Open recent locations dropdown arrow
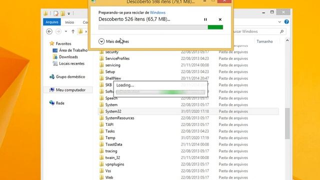The image size is (320, 180). (65, 31)
